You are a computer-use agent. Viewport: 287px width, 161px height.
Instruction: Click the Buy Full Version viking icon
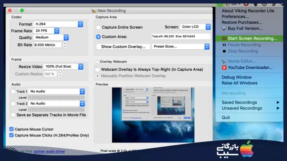(224, 29)
